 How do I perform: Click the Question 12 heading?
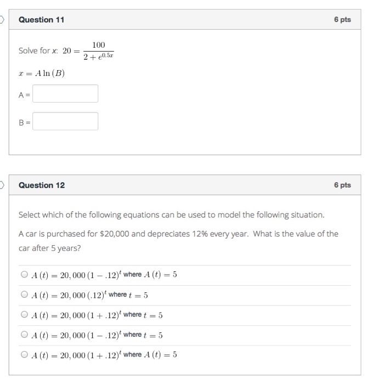42,185
